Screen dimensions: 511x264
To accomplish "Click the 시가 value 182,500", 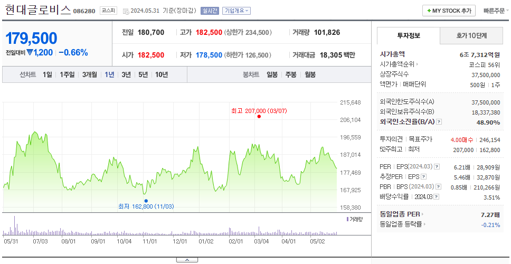I will (151, 55).
